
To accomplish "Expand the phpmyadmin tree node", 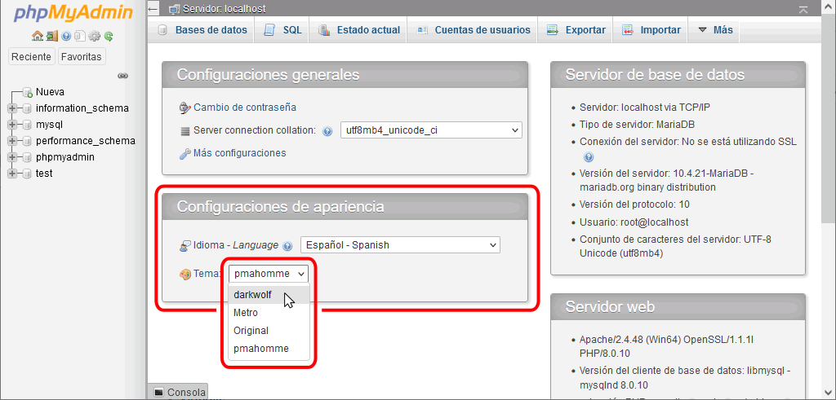I will pos(12,157).
